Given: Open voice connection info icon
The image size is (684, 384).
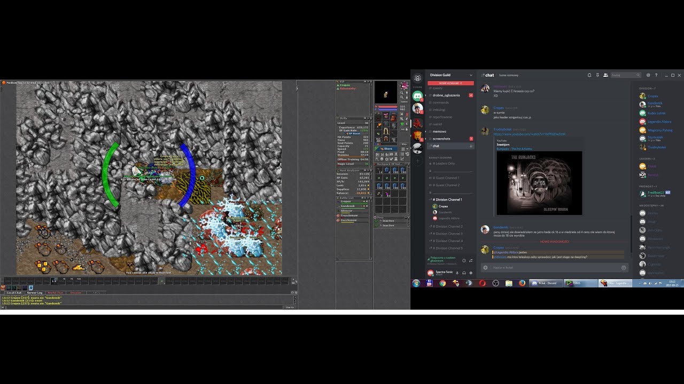Looking at the screenshot, I should coord(464,260).
